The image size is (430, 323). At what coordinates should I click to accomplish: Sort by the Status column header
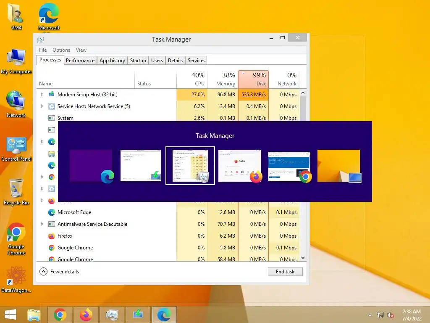click(x=155, y=79)
